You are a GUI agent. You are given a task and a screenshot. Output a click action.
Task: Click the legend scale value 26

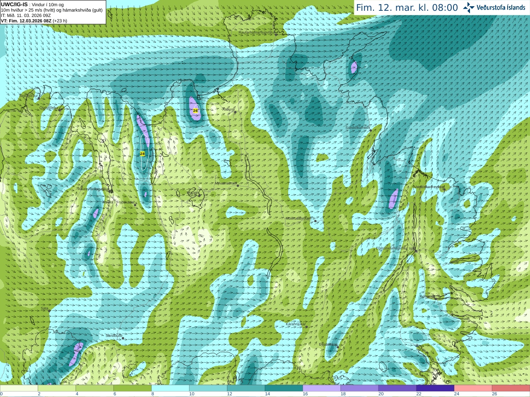(x=494, y=394)
